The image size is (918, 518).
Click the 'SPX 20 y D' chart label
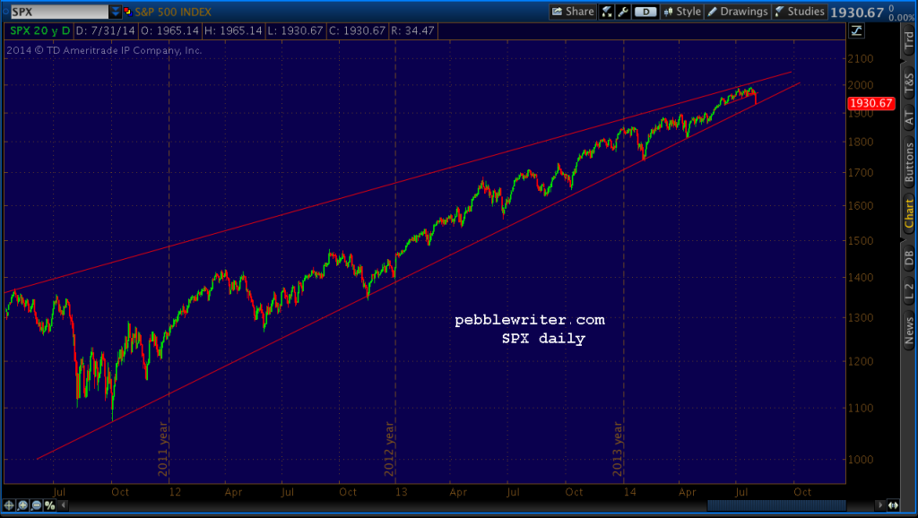click(39, 30)
